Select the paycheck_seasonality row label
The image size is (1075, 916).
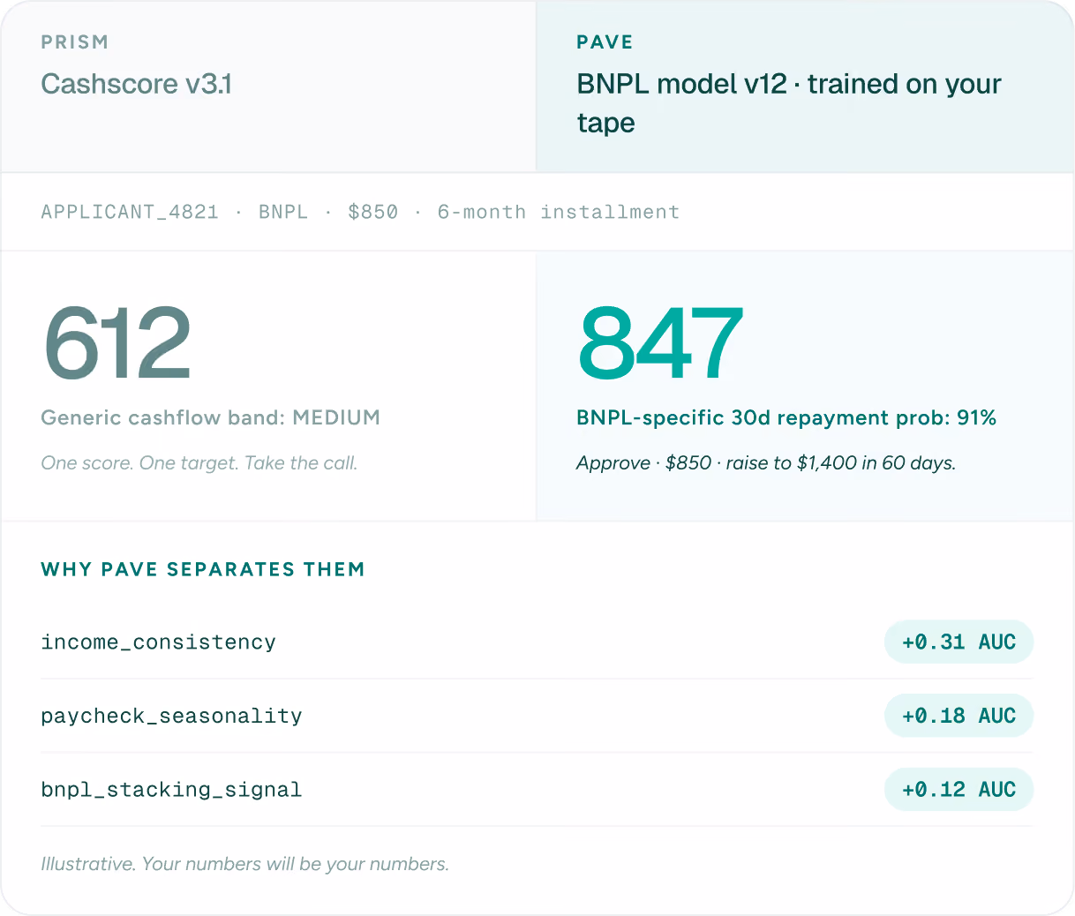(x=172, y=716)
